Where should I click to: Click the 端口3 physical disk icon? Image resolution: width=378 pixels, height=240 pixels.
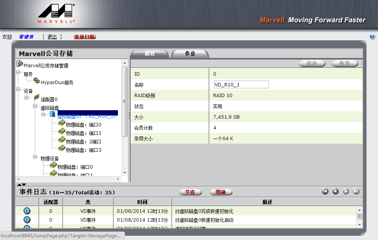click(62, 149)
